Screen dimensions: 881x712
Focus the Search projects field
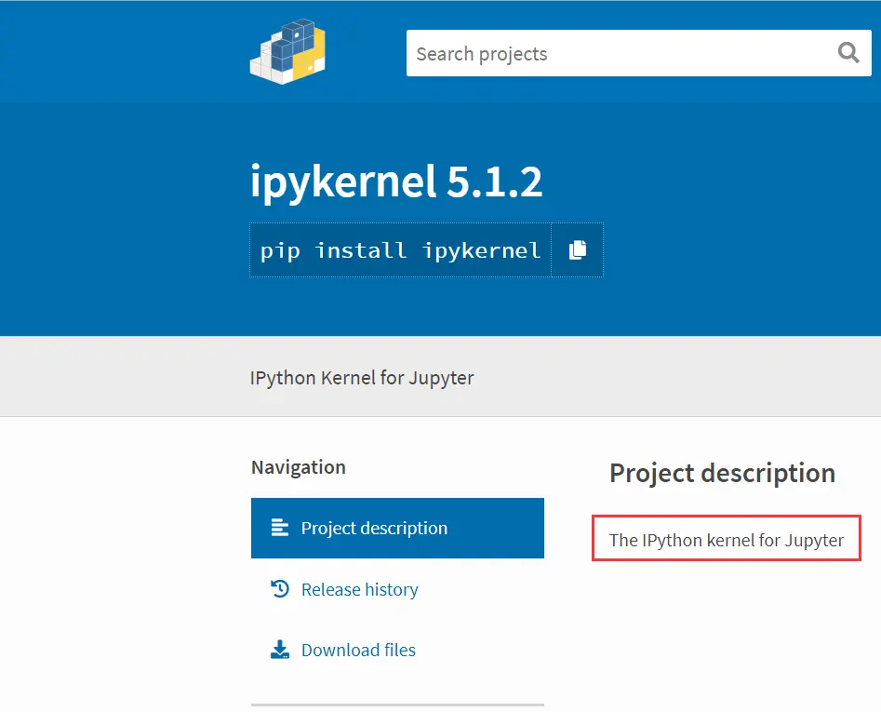pyautogui.click(x=639, y=53)
